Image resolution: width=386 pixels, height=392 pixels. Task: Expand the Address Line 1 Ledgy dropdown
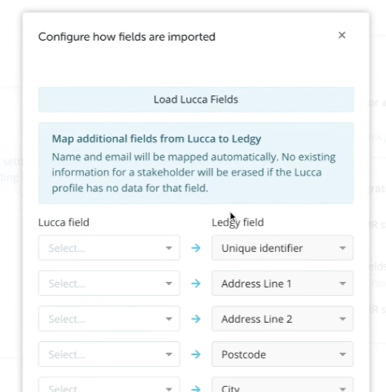282,283
